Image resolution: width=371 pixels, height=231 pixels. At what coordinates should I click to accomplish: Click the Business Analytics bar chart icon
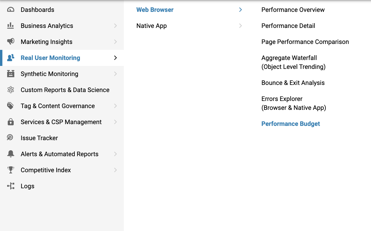point(11,26)
